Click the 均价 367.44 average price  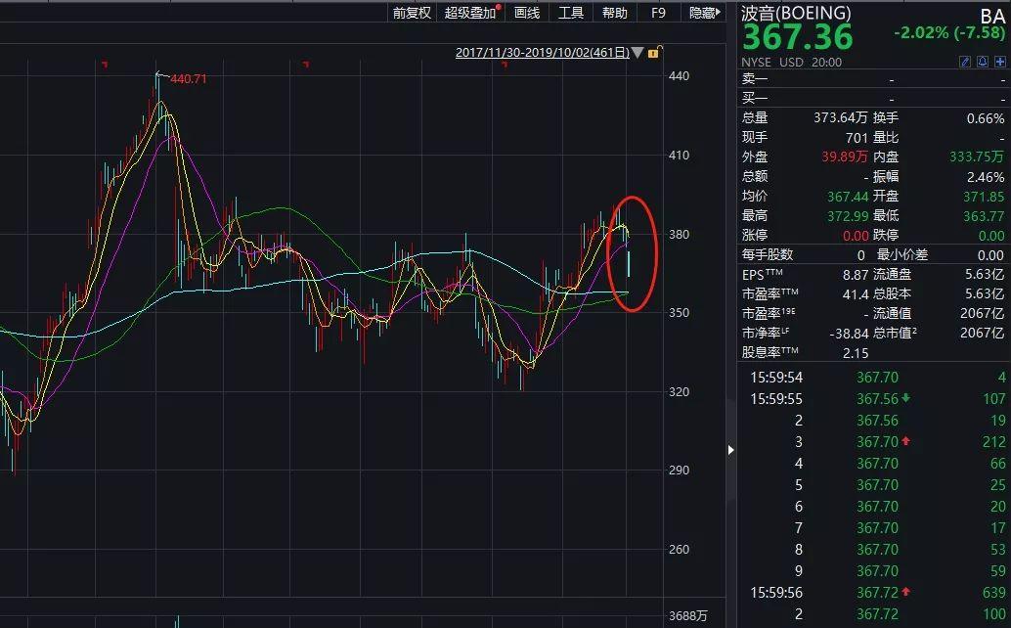pos(848,196)
